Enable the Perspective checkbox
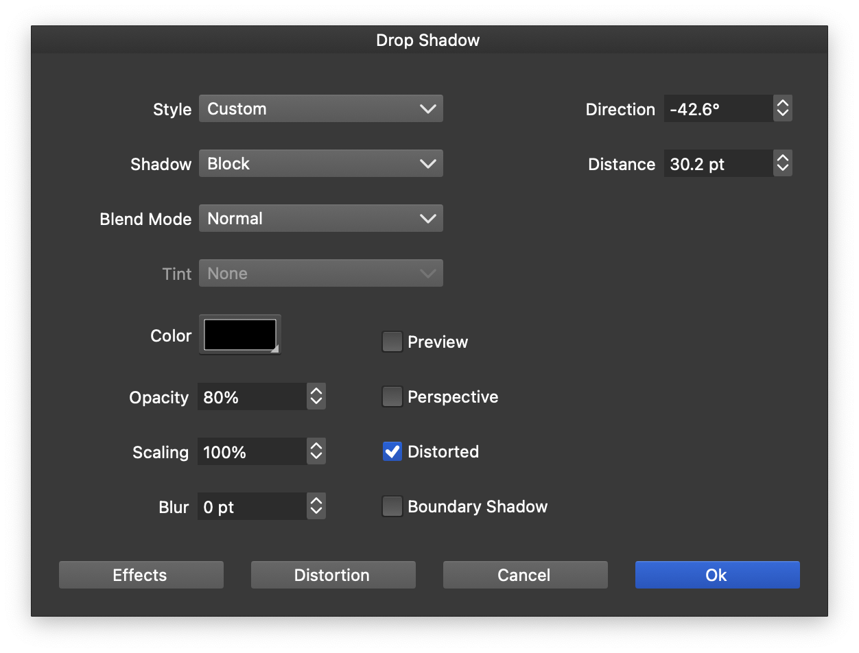859x653 pixels. [x=392, y=396]
